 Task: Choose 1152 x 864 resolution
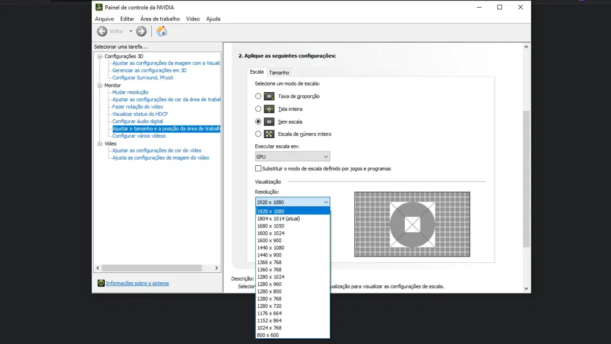pyautogui.click(x=293, y=321)
